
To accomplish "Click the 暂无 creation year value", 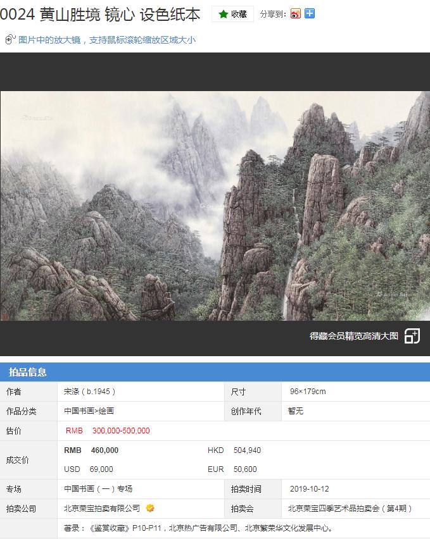I will pyautogui.click(x=296, y=411).
